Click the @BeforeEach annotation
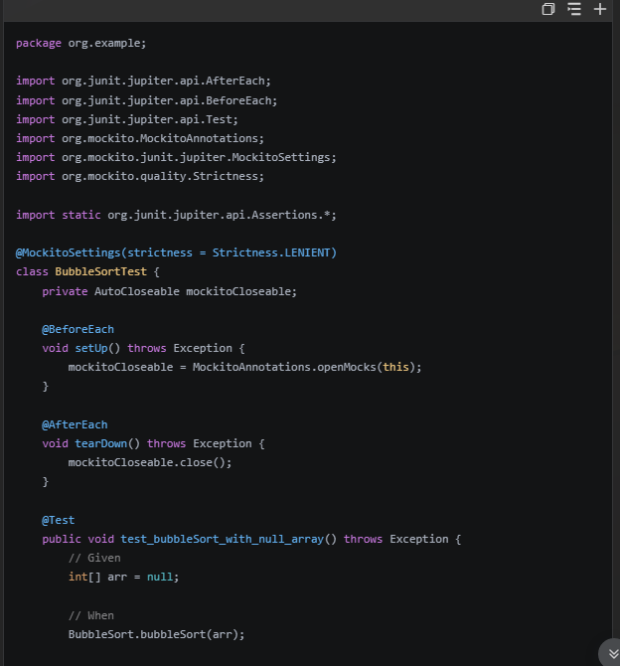 point(77,329)
